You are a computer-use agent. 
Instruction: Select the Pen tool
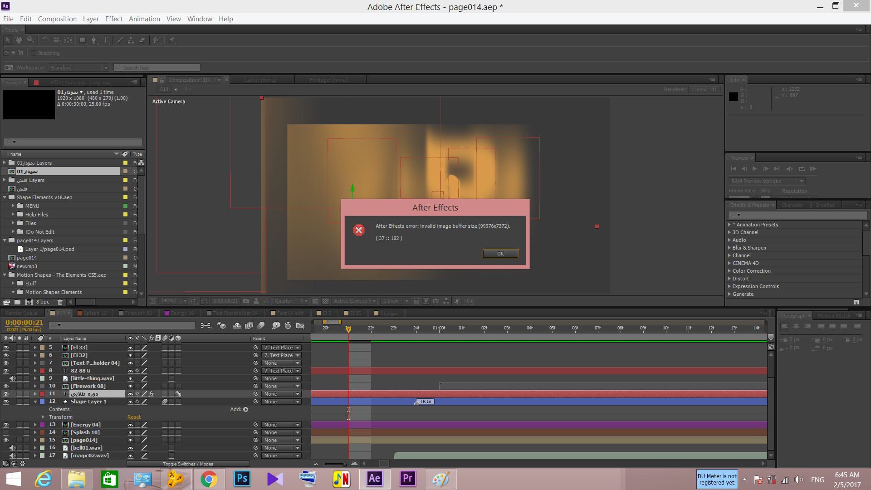94,40
